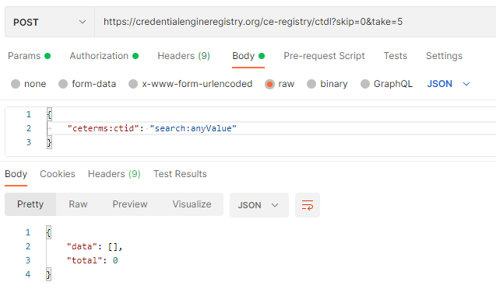
Task: Open the Visualize response view
Action: (192, 204)
